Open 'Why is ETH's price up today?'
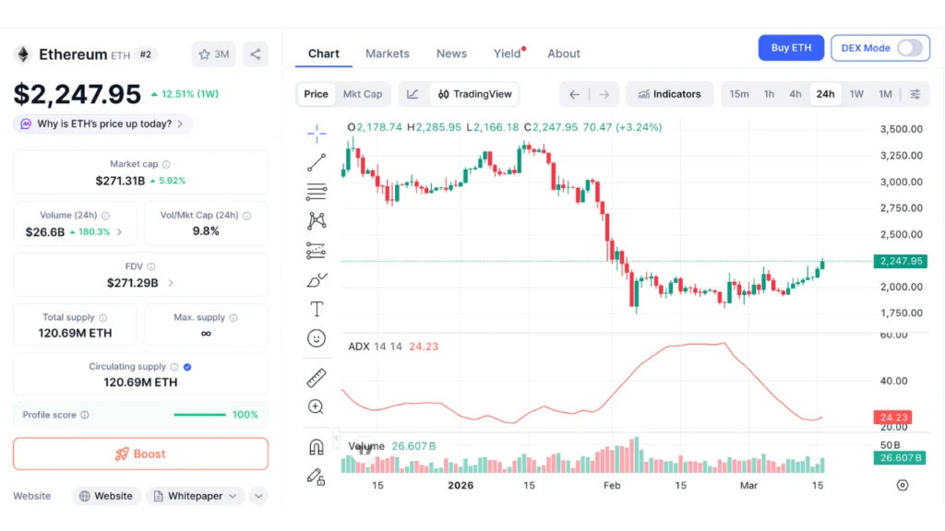This screenshot has width=945, height=531. pos(102,124)
